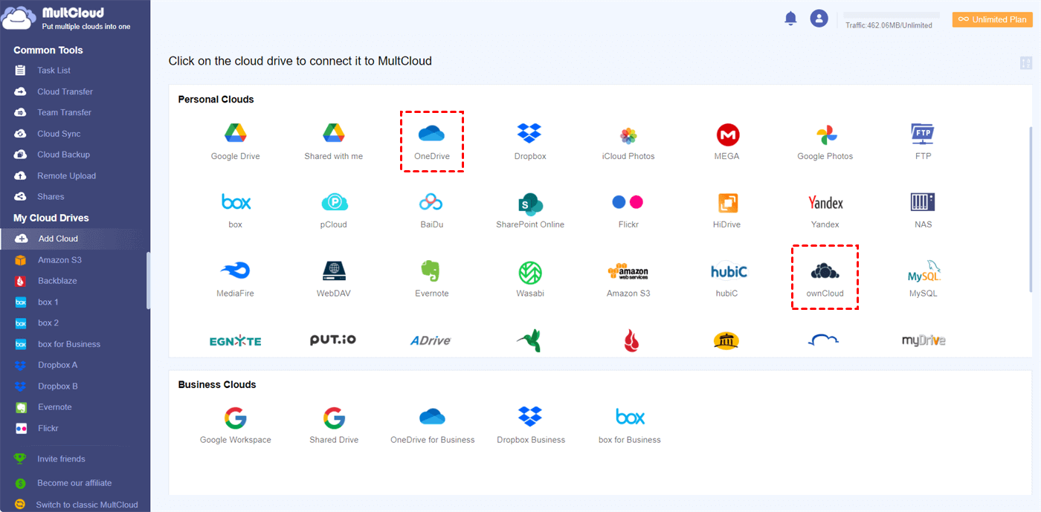Select the myDrive cloud logo
The image size is (1041, 512).
tap(924, 340)
